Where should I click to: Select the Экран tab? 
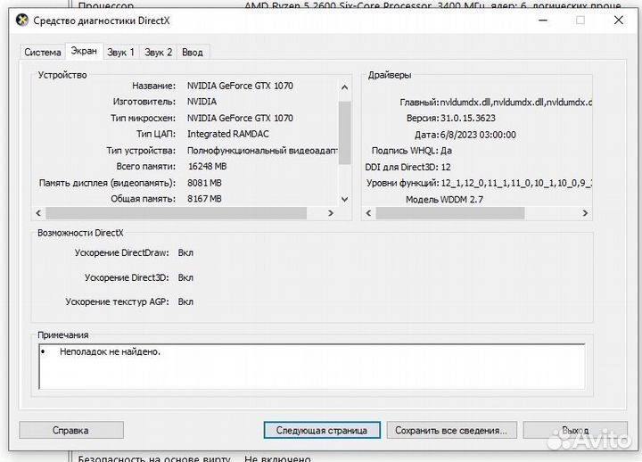[84, 52]
